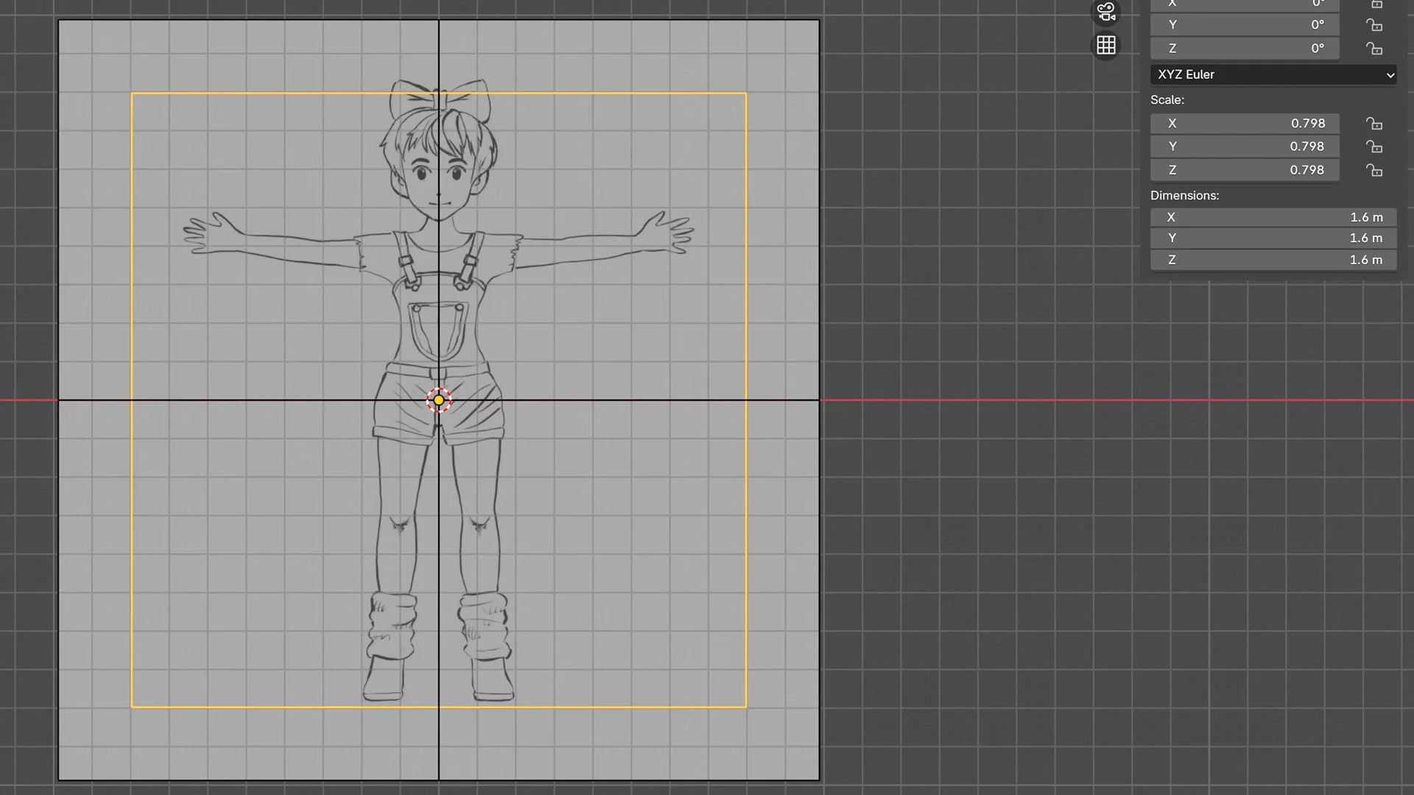
Task: Click the Scale Z lock icon
Action: tap(1373, 171)
